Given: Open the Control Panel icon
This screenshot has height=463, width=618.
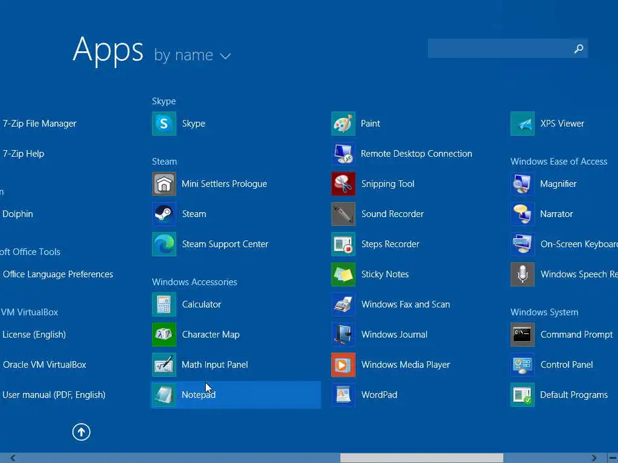Looking at the screenshot, I should coord(523,365).
